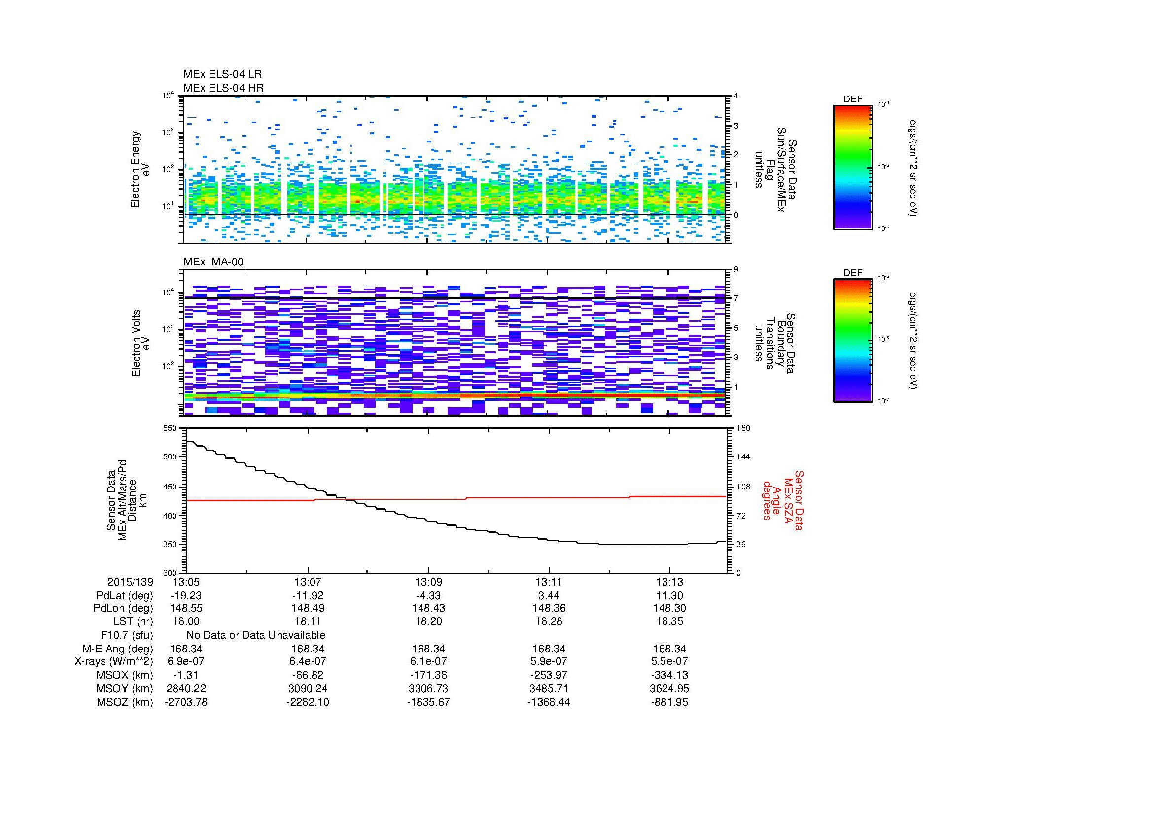The width and height of the screenshot is (1153, 814).
Task: Click the MEx Alt/Mars/Pd Distance axis label
Action: [126, 500]
